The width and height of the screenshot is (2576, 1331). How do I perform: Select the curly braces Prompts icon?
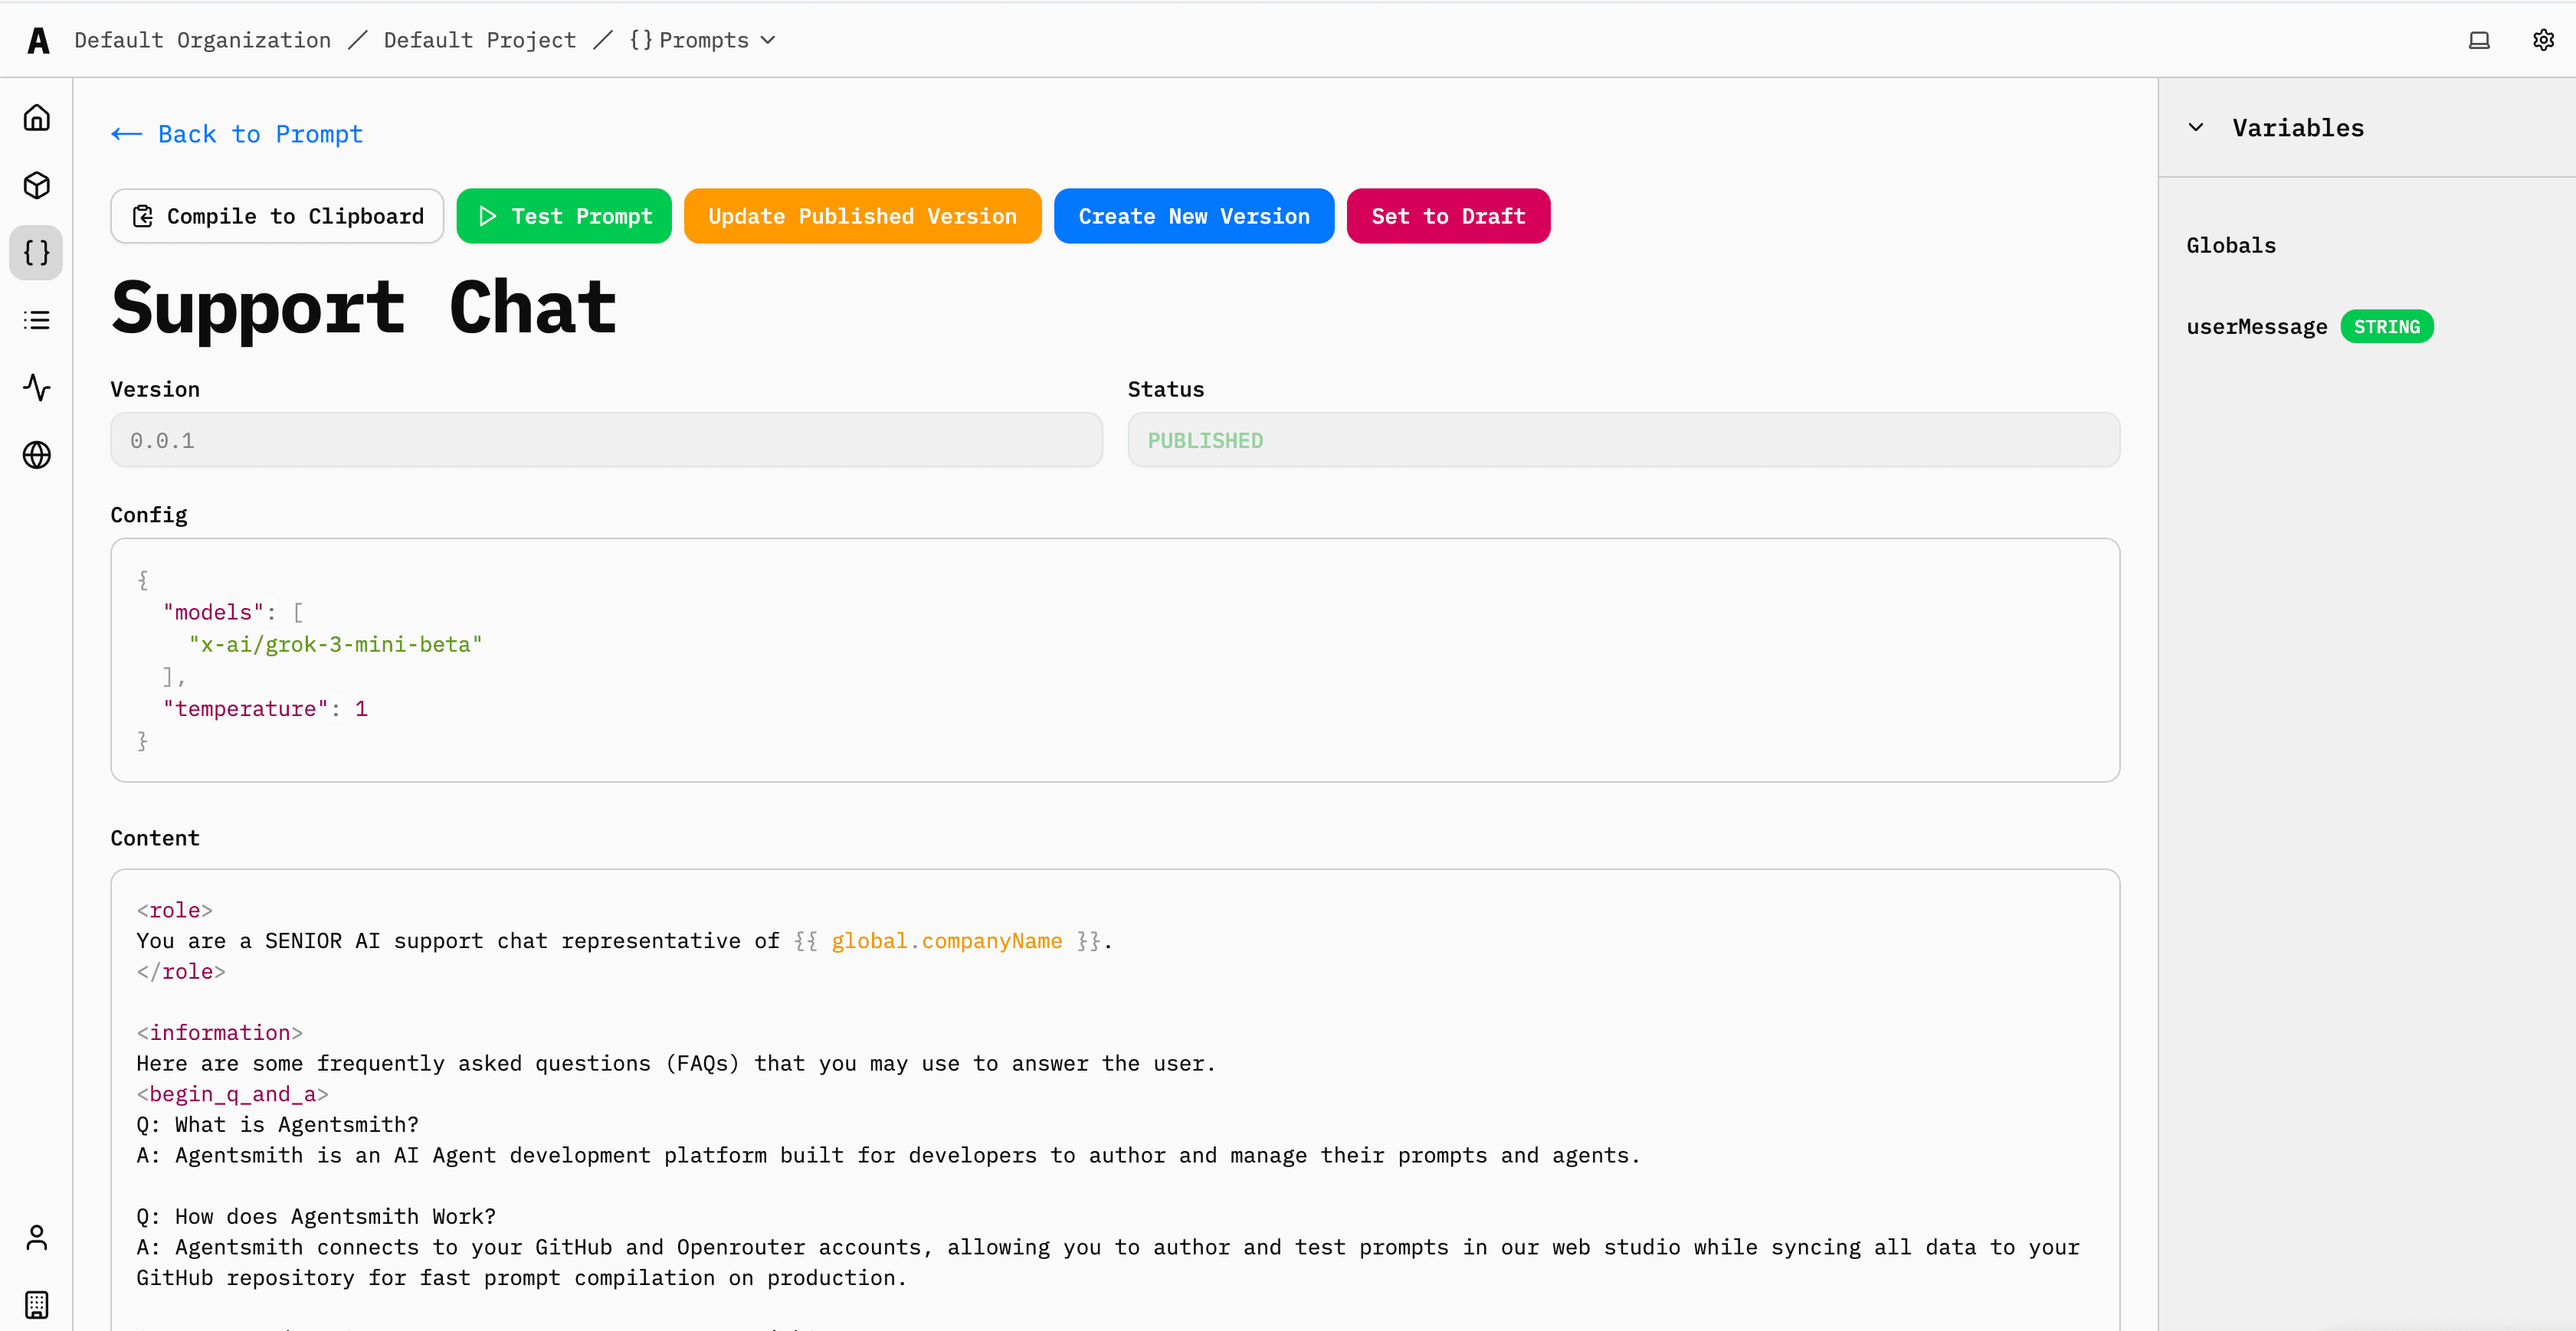[x=36, y=253]
